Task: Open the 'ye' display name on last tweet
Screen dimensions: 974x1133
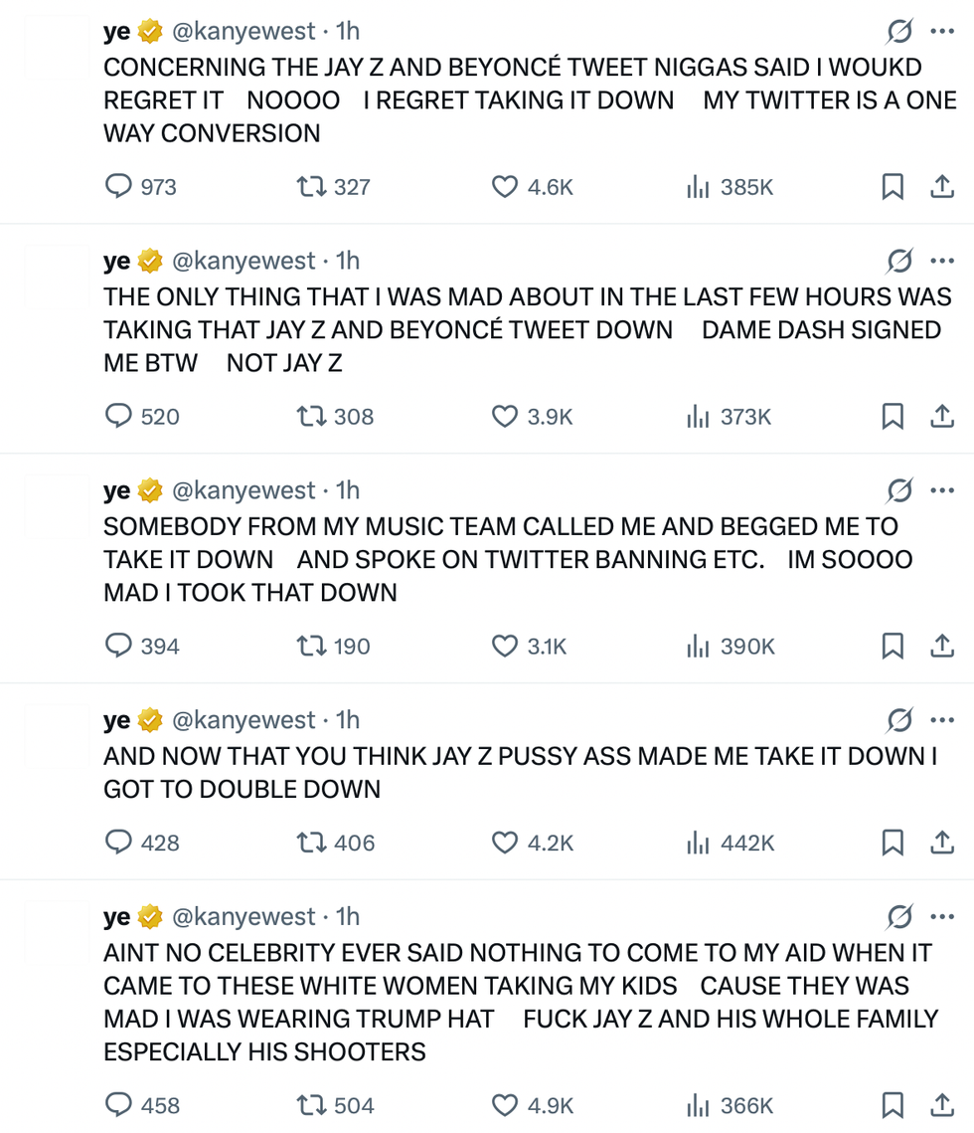Action: point(116,916)
